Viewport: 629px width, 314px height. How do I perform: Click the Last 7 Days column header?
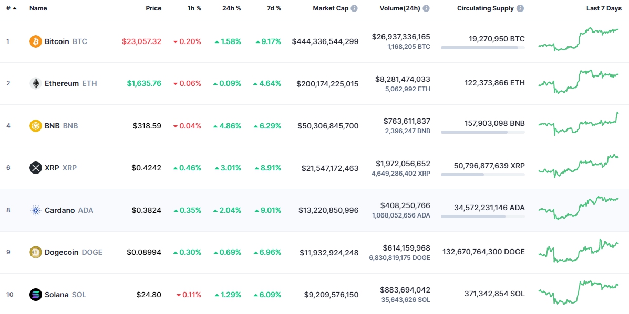click(x=604, y=8)
